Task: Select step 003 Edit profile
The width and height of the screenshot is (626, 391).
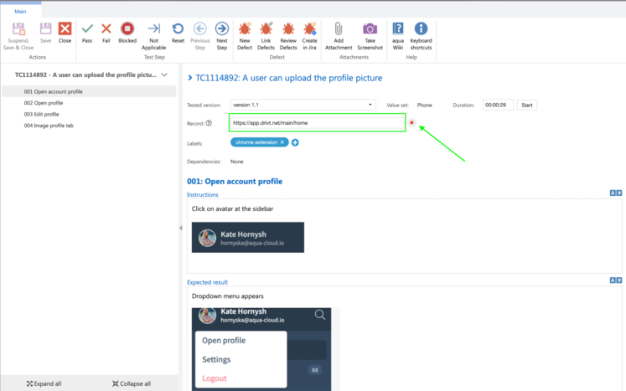Action: 42,114
